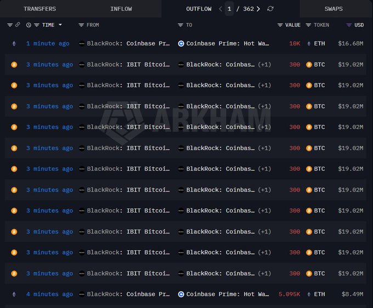This screenshot has height=308, width=373.
Task: Click the VALUE column header label
Action: click(293, 25)
